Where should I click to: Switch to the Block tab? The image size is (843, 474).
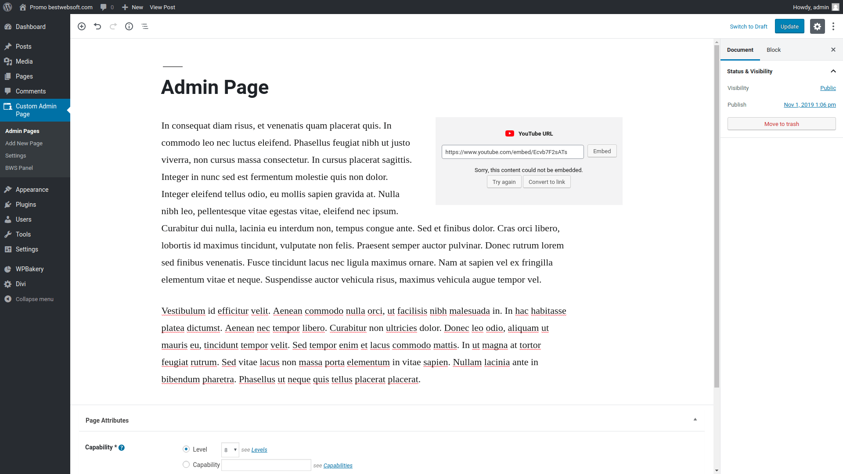[773, 50]
